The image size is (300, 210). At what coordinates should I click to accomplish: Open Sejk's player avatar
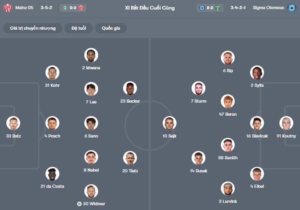(x=169, y=123)
